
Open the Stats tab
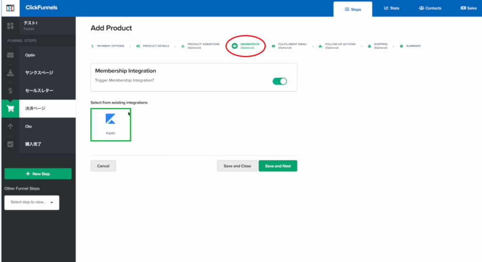pyautogui.click(x=391, y=8)
